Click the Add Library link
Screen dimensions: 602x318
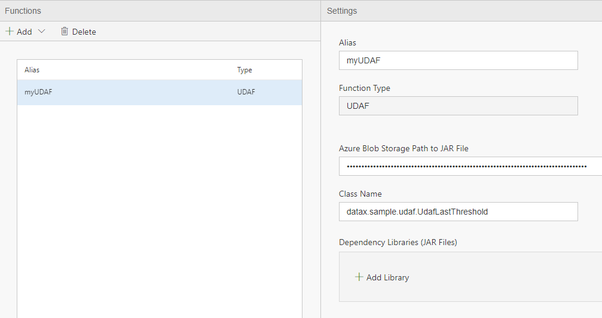coord(382,277)
